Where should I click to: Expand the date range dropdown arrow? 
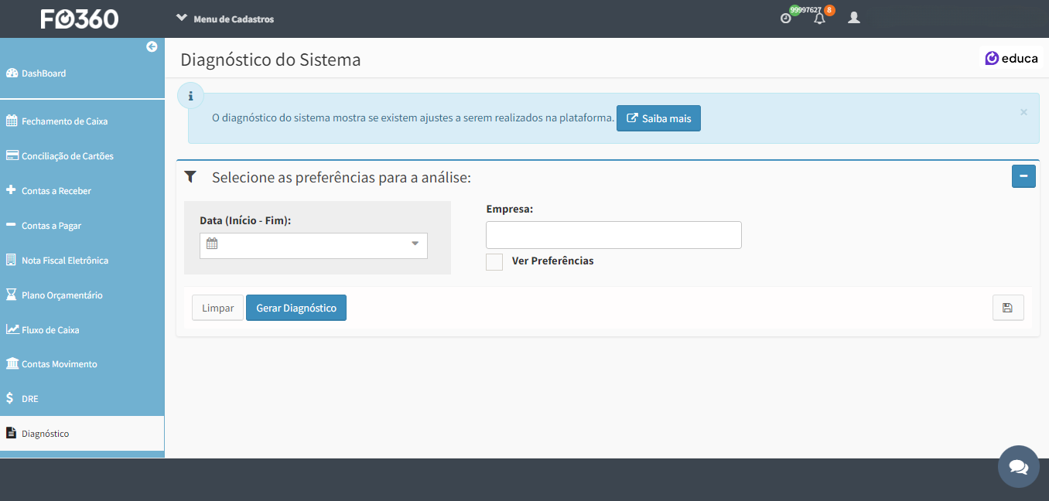click(415, 244)
